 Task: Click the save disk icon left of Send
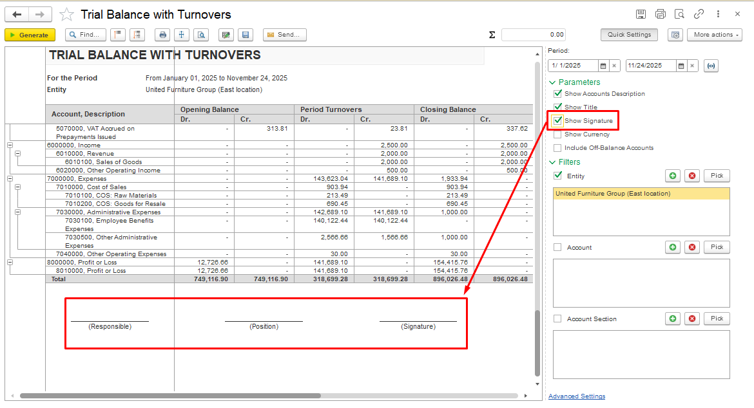(244, 35)
